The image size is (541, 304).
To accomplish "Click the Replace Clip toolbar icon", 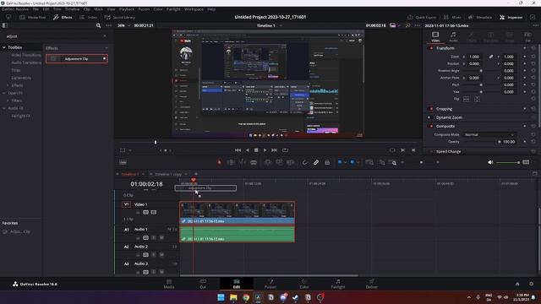I will point(290,162).
